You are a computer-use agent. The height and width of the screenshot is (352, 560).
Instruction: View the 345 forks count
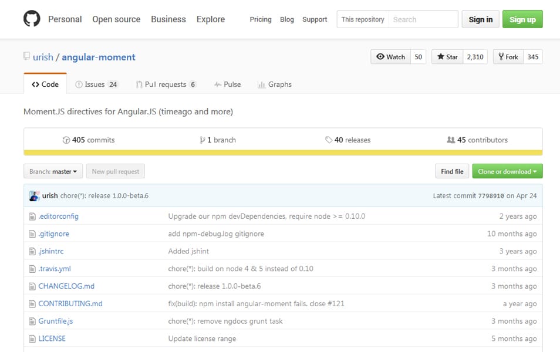point(533,57)
